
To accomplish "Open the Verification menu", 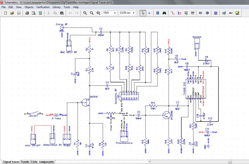I will tap(43, 7).
